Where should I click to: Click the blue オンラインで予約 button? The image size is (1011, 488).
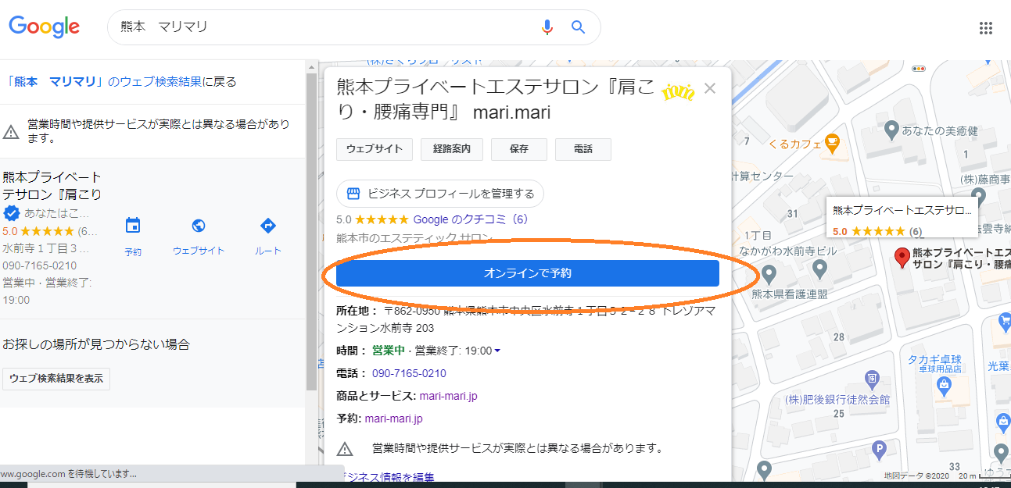click(x=527, y=273)
